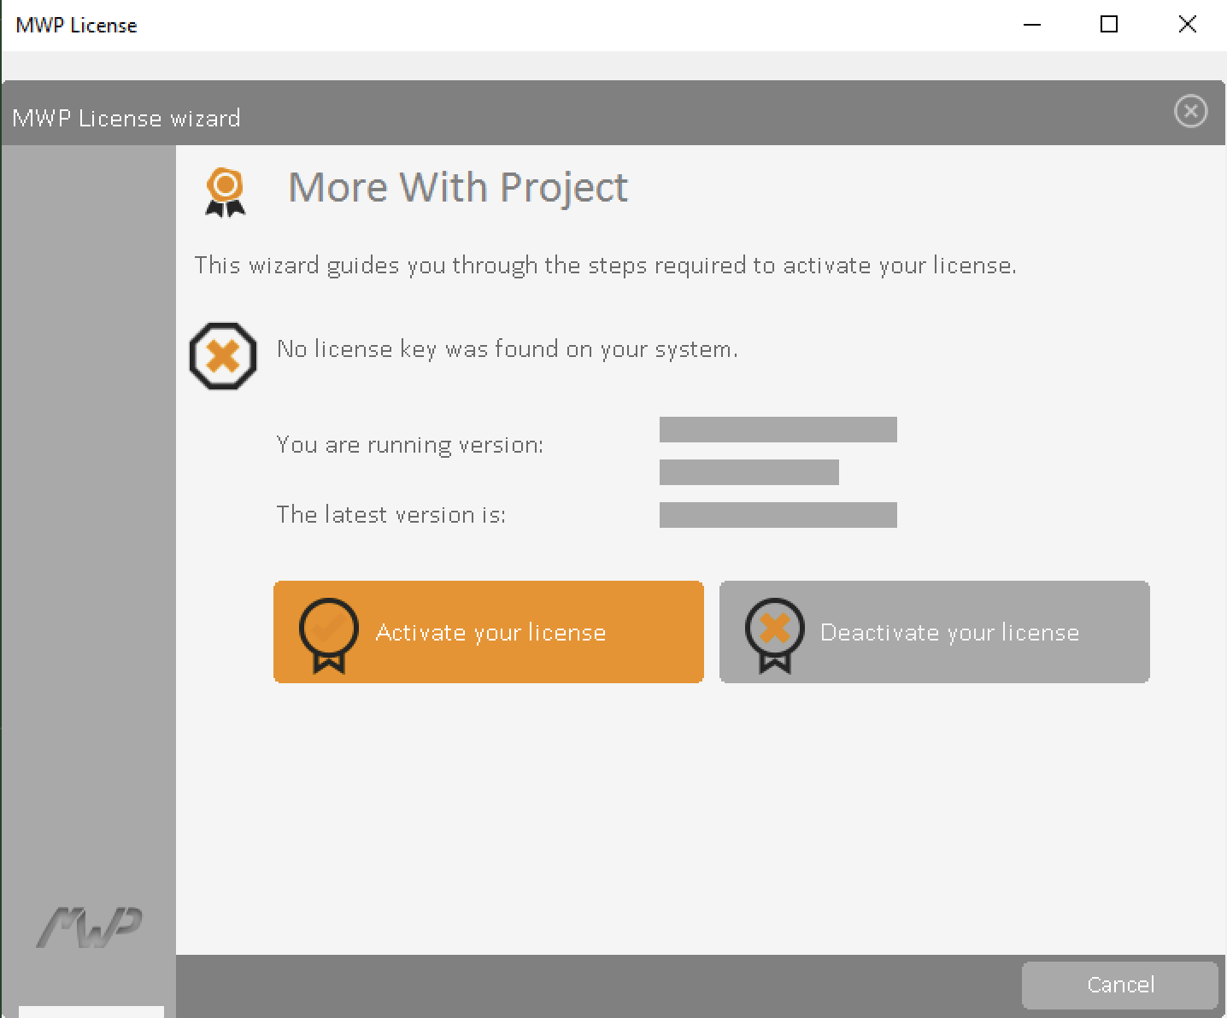Image resolution: width=1227 pixels, height=1018 pixels.
Task: Click the octagon error icon beside No license key message
Action: (x=223, y=356)
